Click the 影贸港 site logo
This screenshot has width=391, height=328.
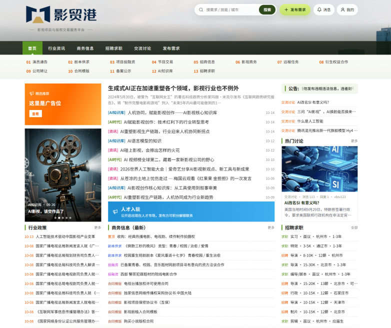(x=61, y=14)
